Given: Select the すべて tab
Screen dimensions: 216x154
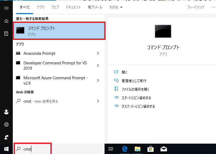Looking at the screenshot, I should [x=25, y=7].
